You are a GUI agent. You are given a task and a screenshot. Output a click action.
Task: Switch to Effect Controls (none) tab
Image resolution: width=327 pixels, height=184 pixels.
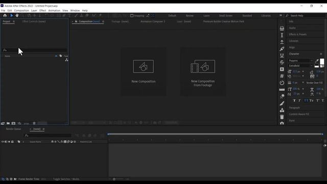[34, 21]
